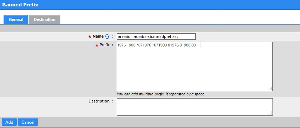Click the multiple 'prefix' hint text
The width and height of the screenshot is (300, 128).
tap(161, 94)
